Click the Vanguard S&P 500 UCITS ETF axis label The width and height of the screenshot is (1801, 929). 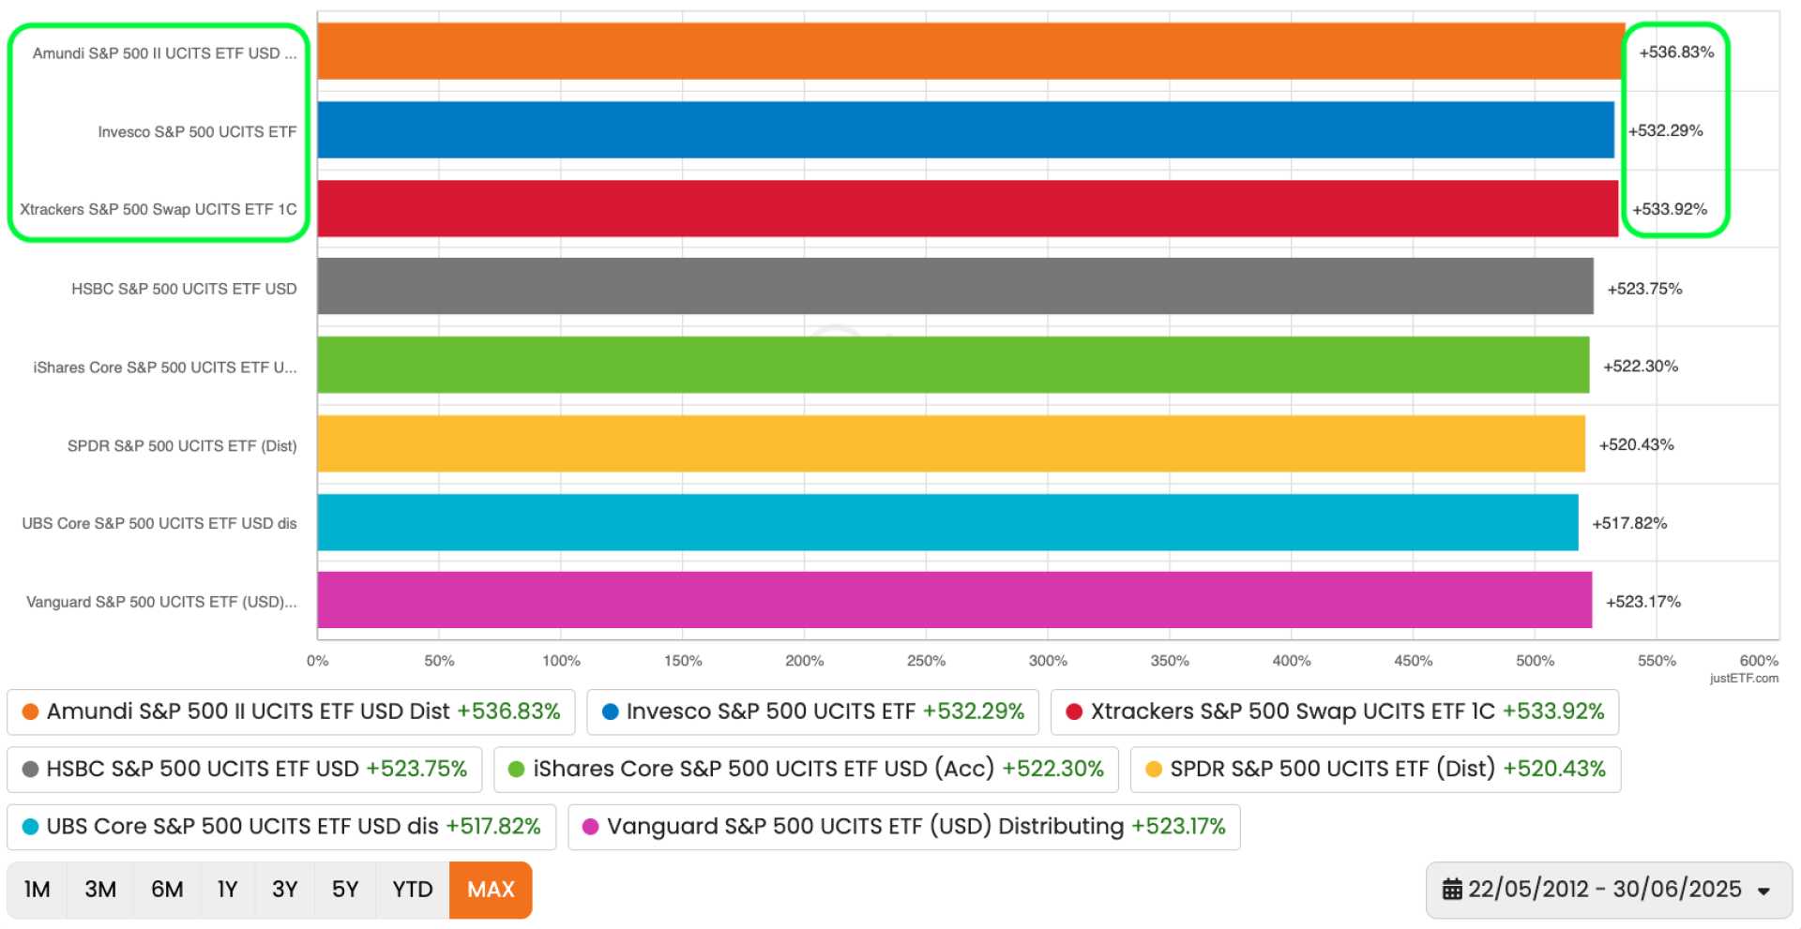click(161, 602)
